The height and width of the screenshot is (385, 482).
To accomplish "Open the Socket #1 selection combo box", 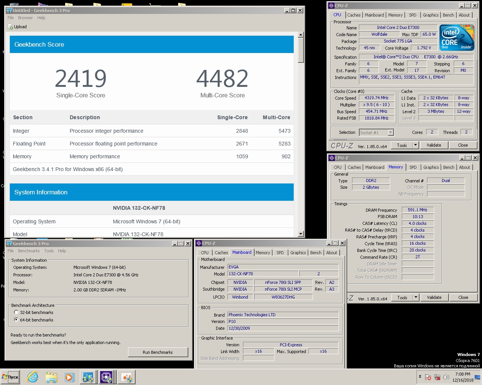I will [376, 132].
